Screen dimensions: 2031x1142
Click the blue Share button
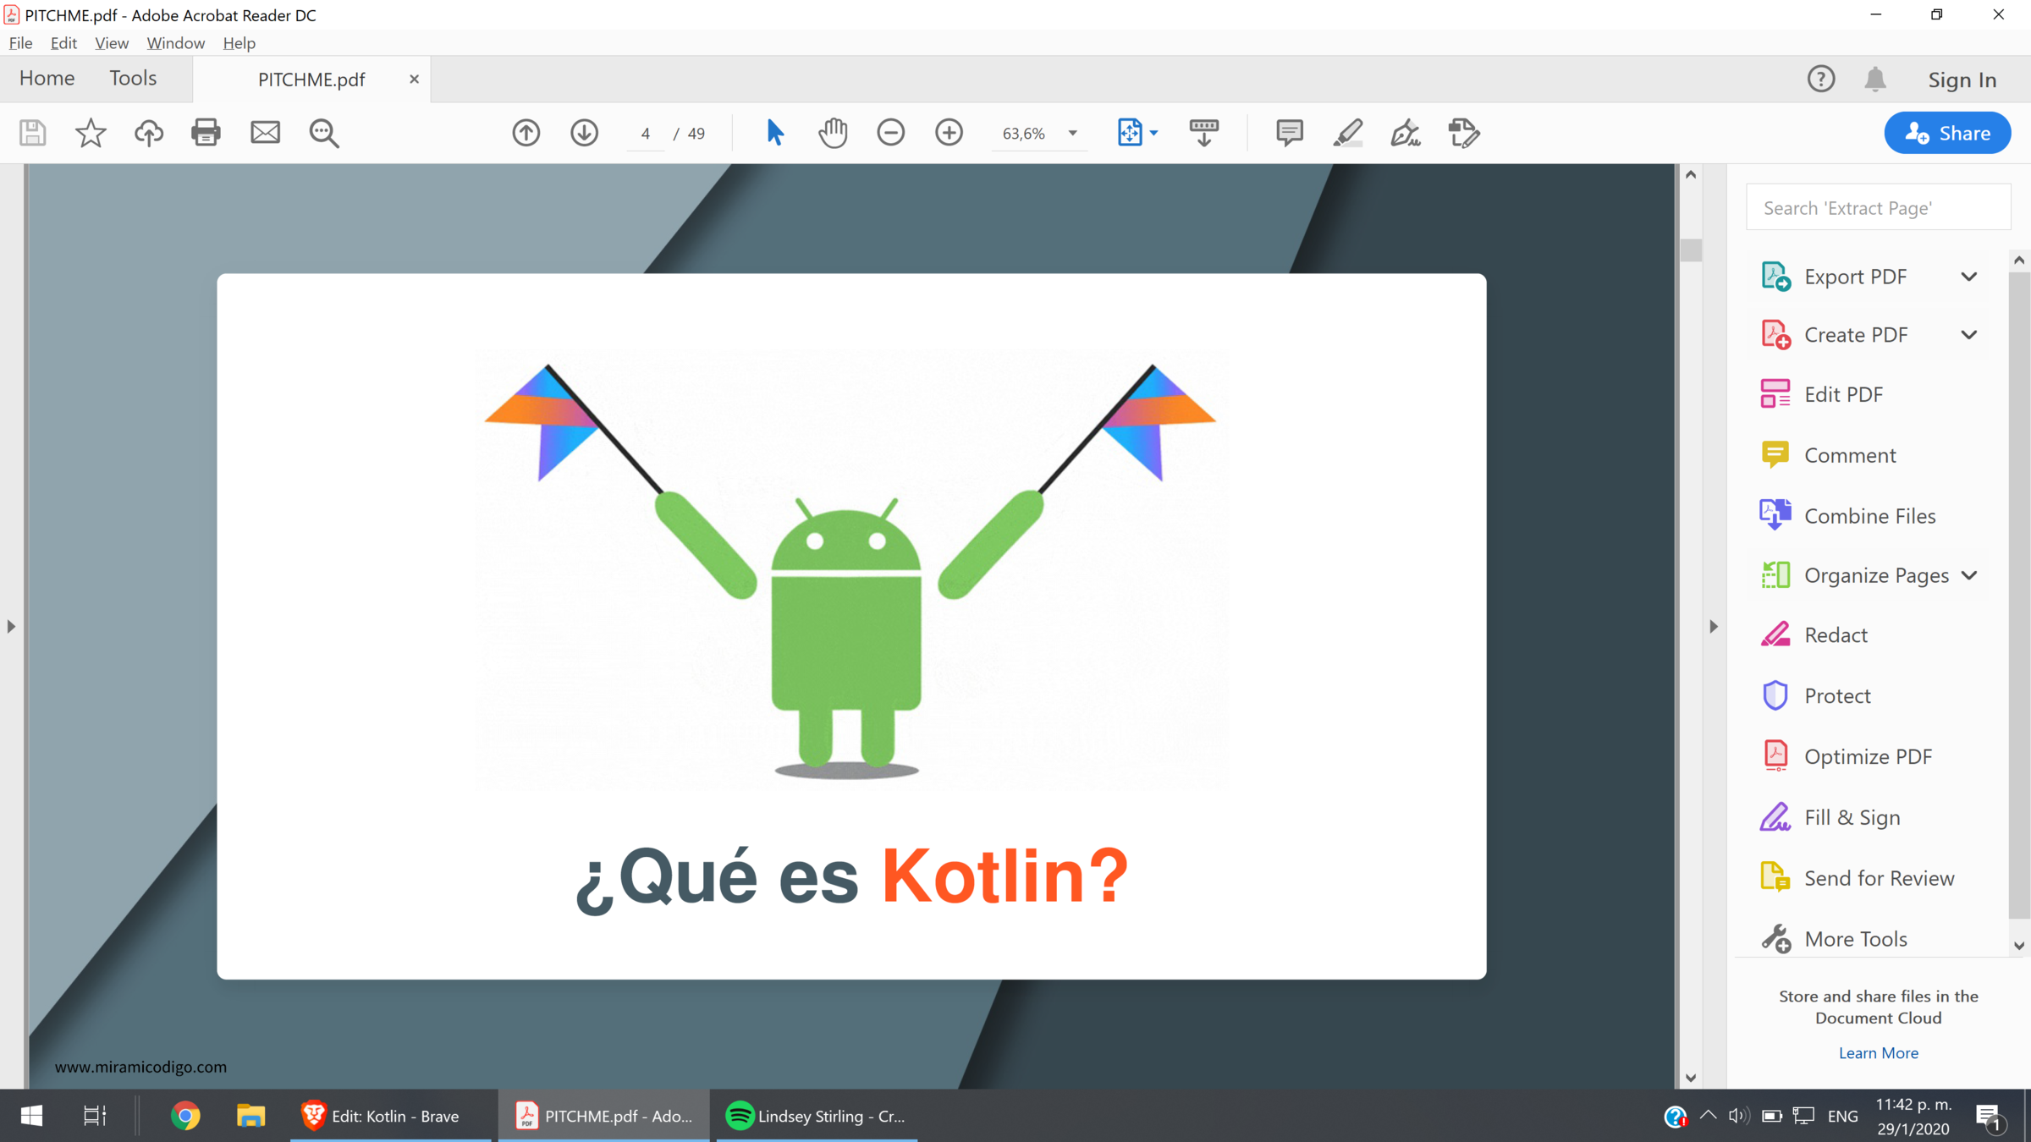point(1947,133)
